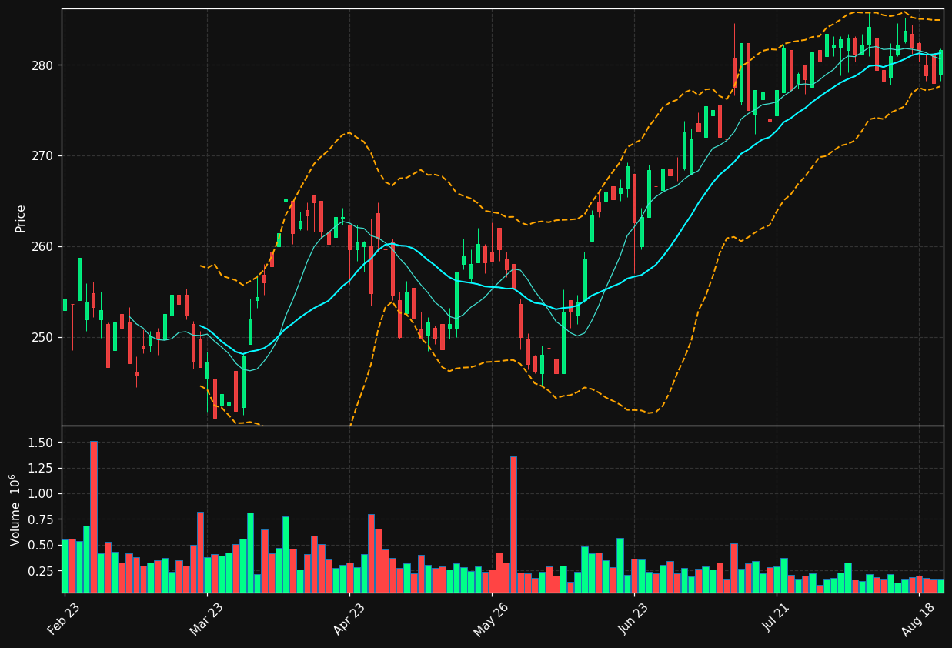This screenshot has height=648, width=952.
Task: Select the 1.00 volume tick label
Action: click(x=40, y=494)
